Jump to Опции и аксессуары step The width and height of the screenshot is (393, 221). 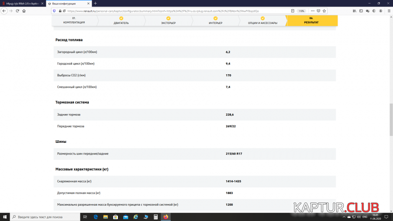262,21
